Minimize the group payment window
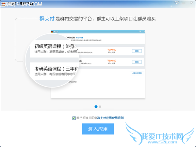 coord(184,3)
